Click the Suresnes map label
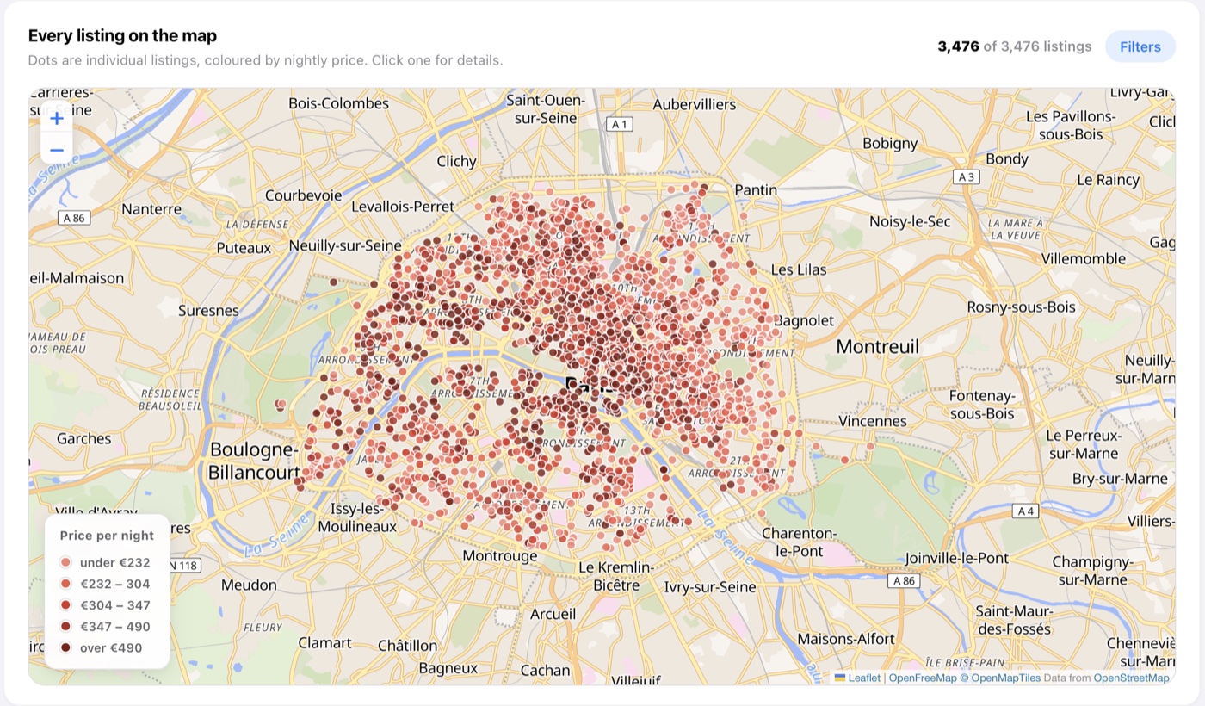 click(208, 310)
